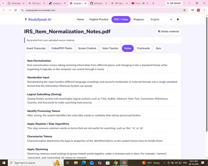Open the Quiz tab

tap(158, 48)
